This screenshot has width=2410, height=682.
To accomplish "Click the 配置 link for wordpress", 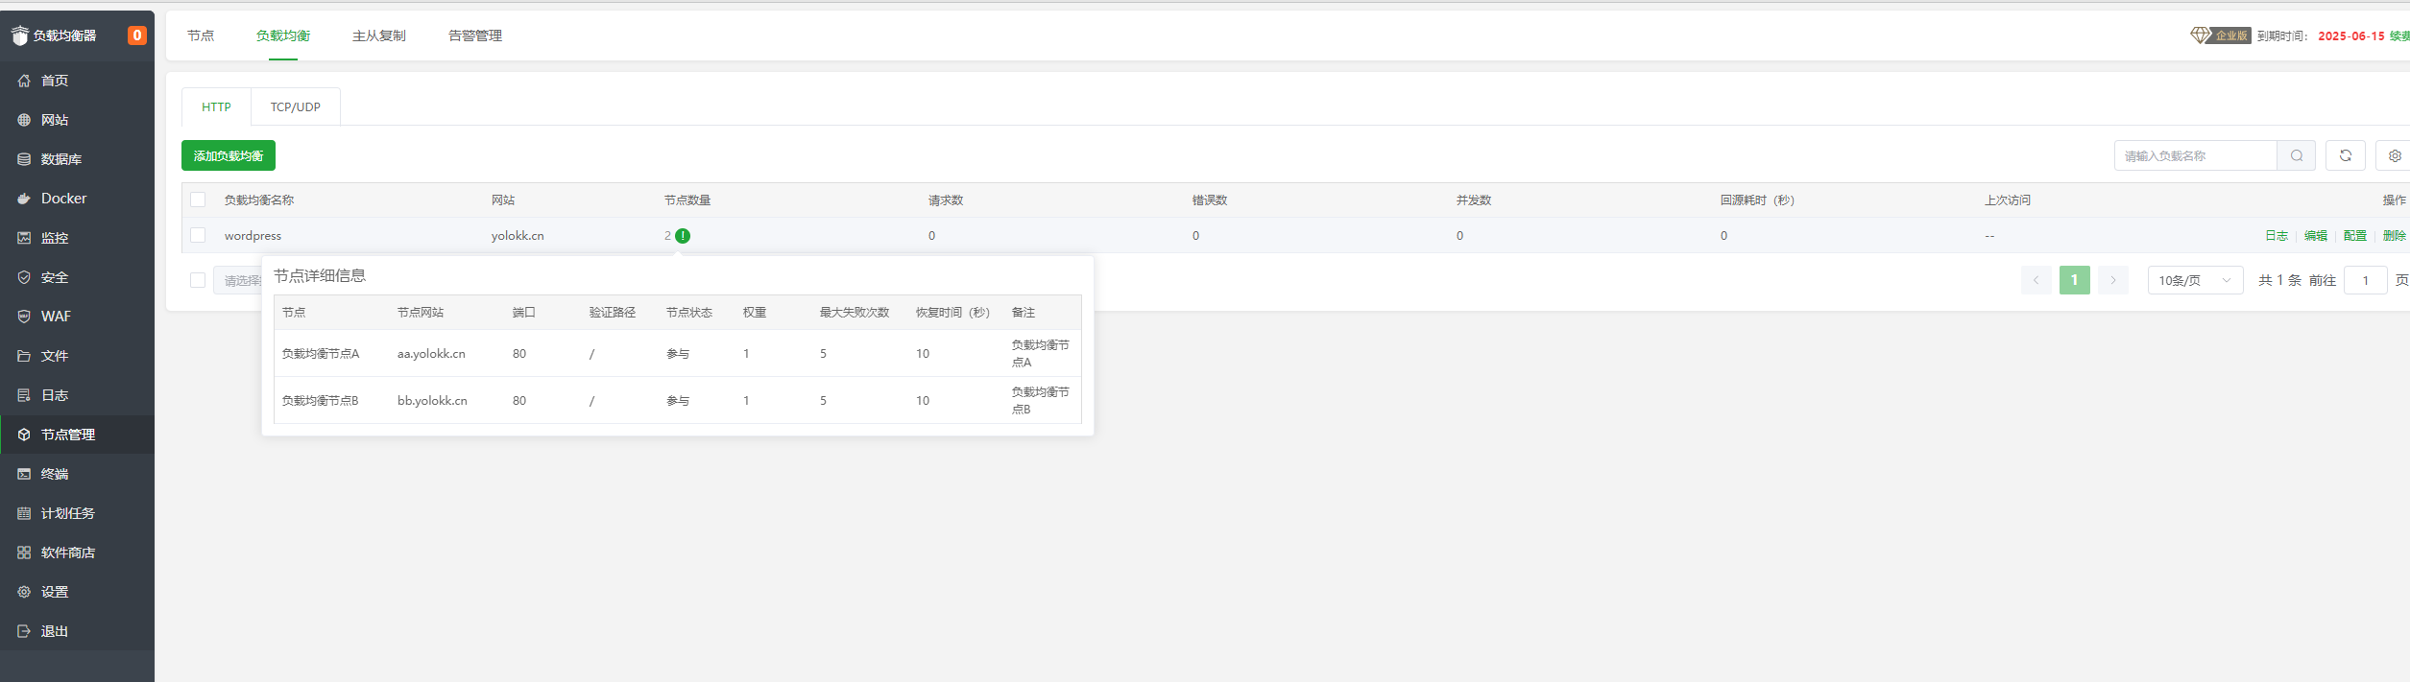I will pos(2354,236).
